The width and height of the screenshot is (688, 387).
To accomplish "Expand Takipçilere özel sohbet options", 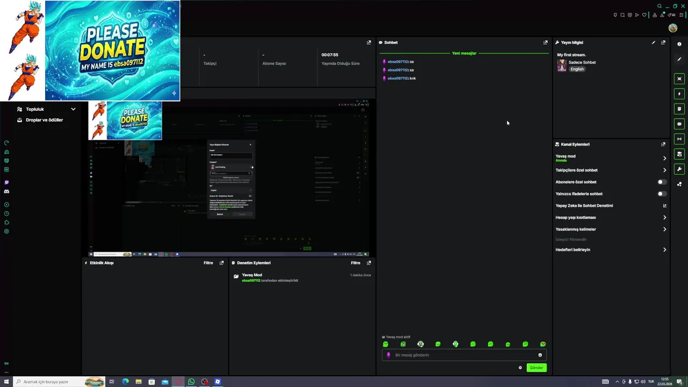I will (x=664, y=170).
